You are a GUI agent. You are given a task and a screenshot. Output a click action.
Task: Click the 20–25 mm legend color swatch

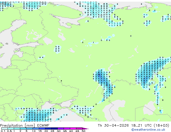click(48, 128)
